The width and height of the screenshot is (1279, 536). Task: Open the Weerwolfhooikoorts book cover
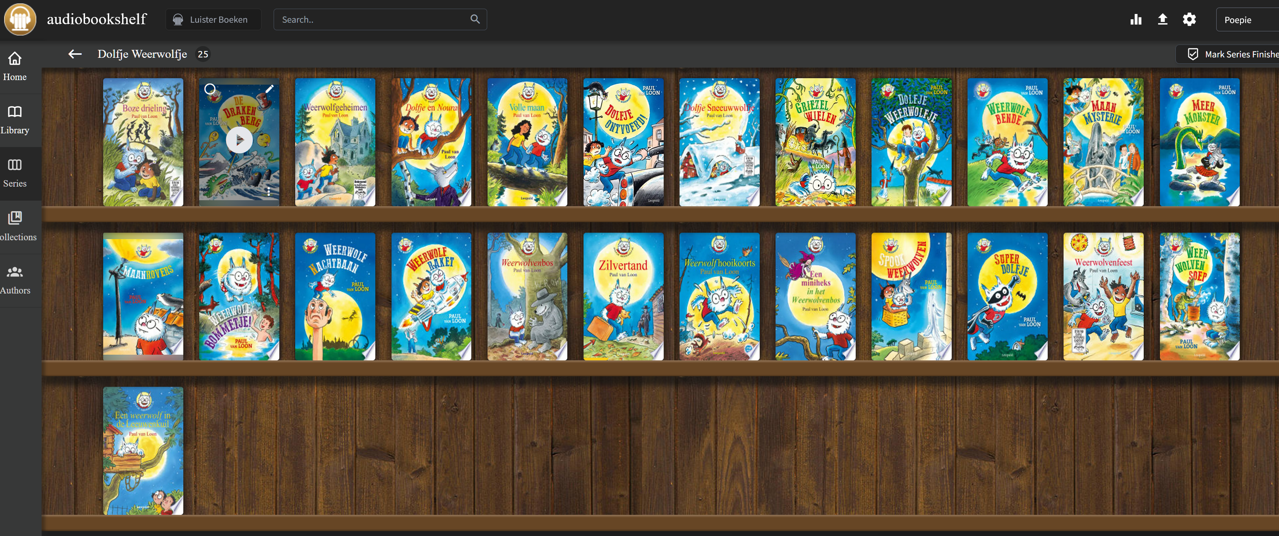tap(720, 296)
